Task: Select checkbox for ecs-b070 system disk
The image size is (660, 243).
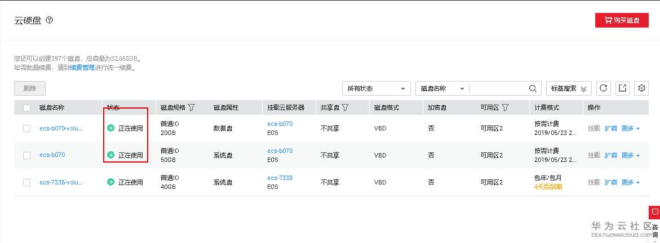Action: 27,155
